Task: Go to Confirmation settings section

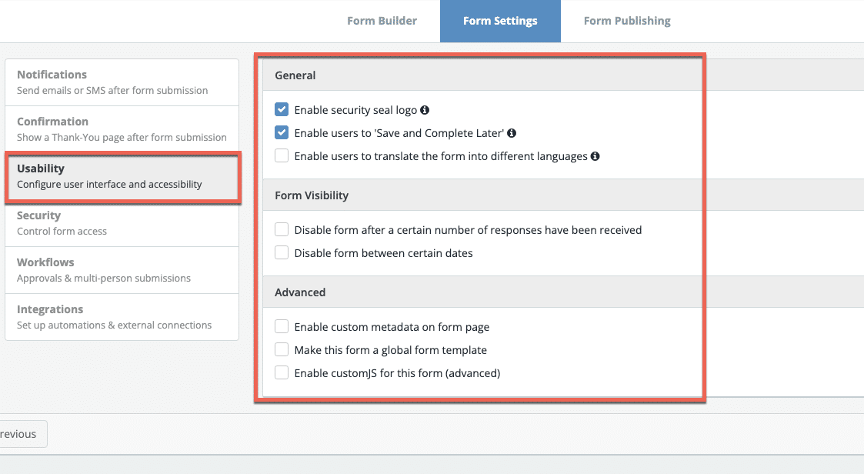Action: click(x=122, y=129)
